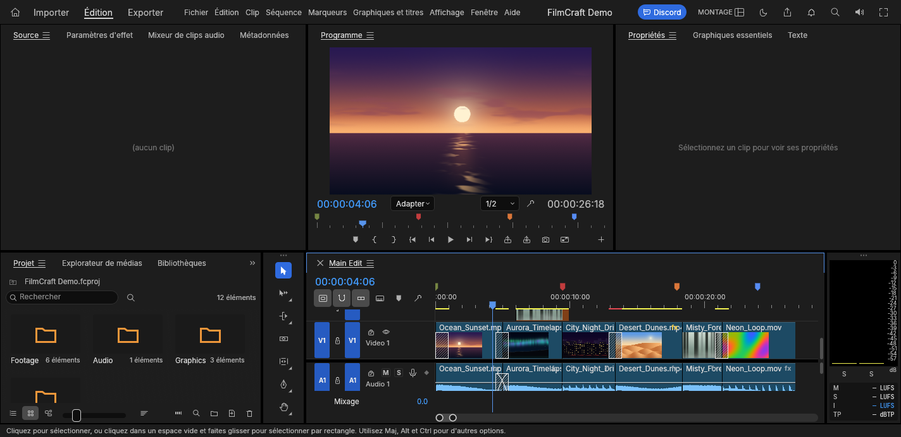Toggle timeline snapping magnet

(x=342, y=298)
